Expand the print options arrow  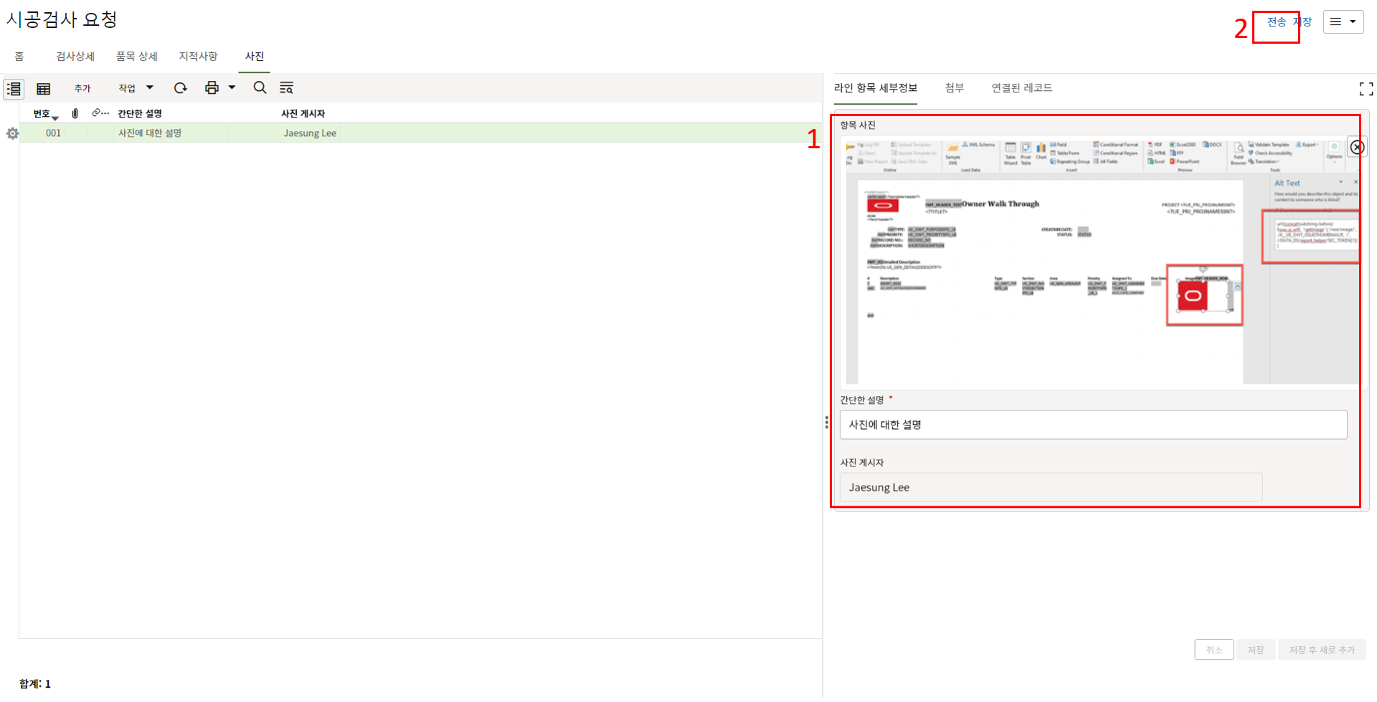232,88
